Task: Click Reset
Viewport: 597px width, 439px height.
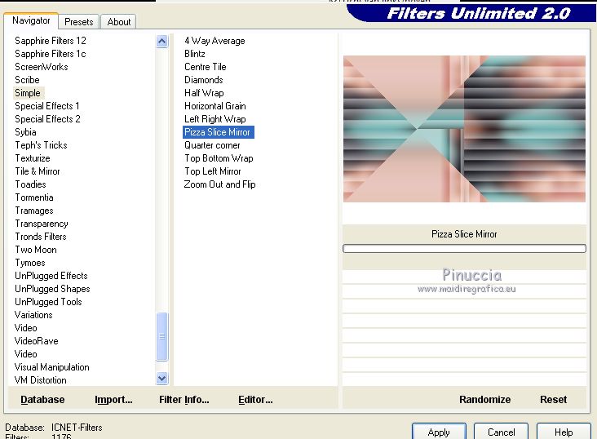Action: (553, 399)
